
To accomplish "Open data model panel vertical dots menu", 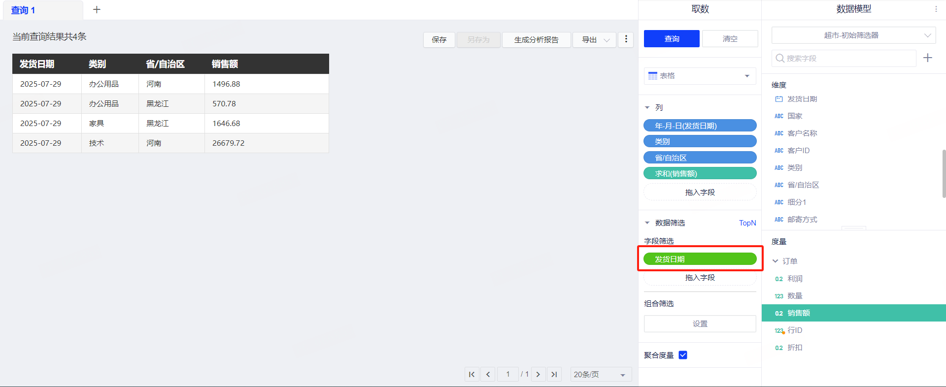I will 936,9.
